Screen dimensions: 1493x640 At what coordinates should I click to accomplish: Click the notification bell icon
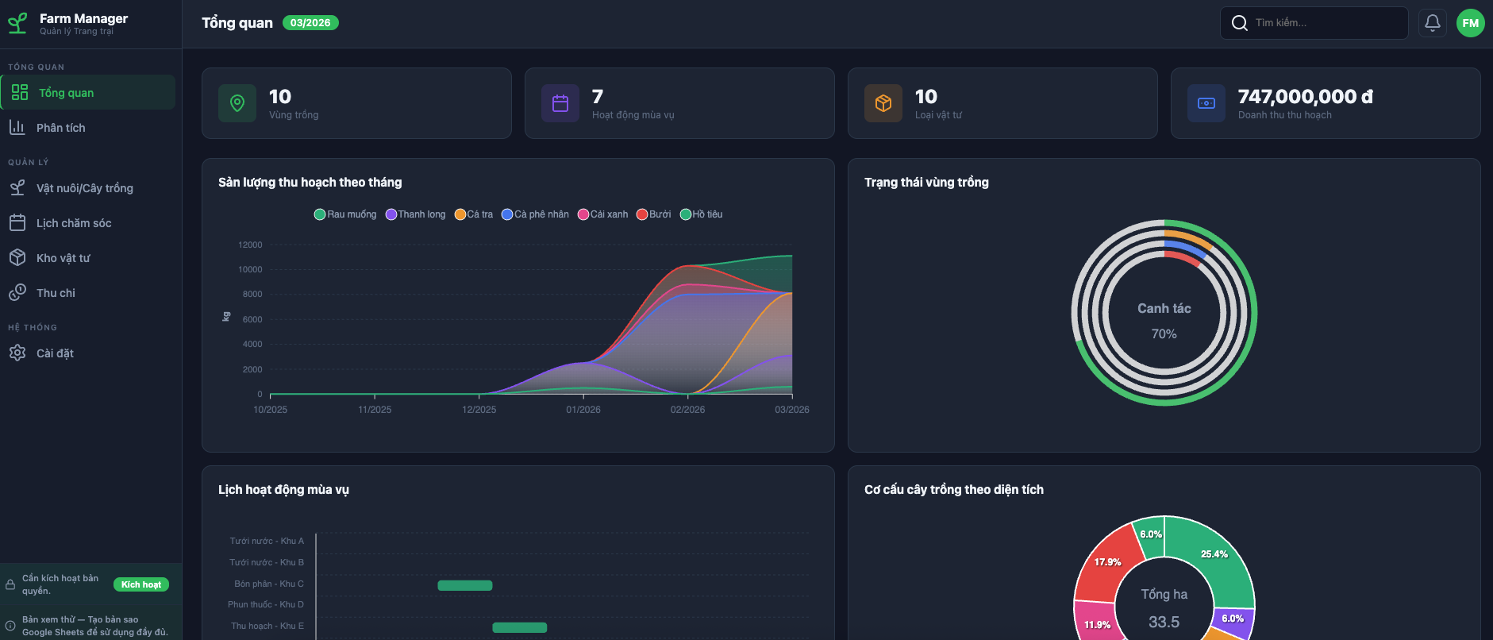coord(1432,23)
